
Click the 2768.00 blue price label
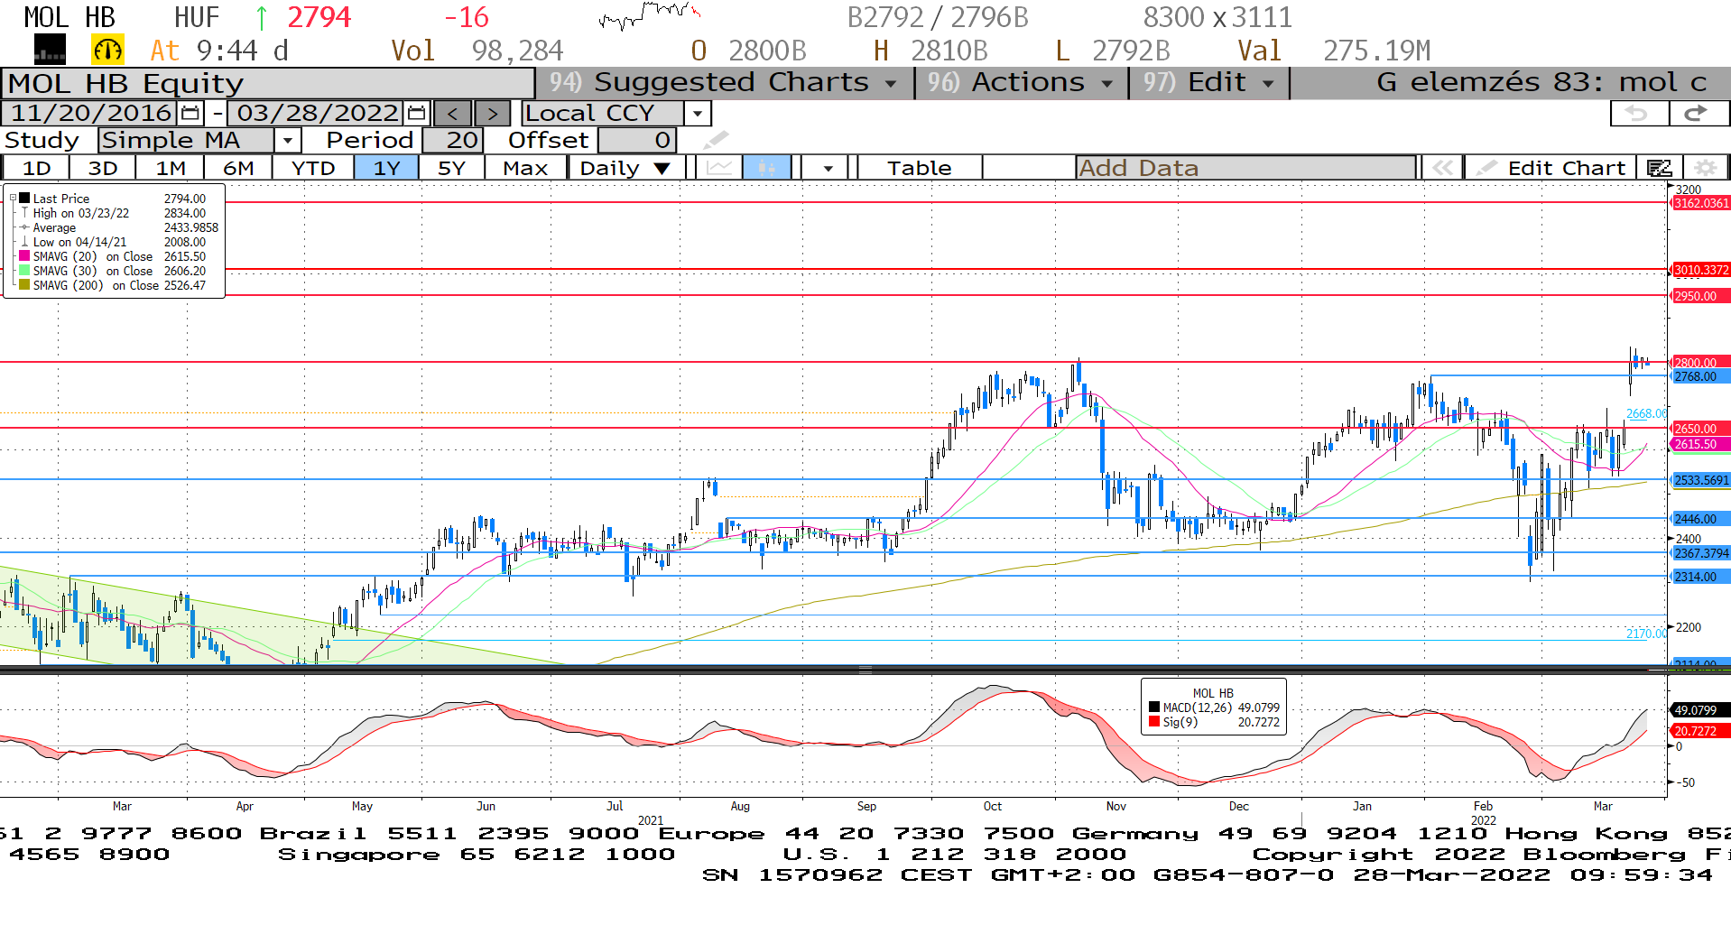point(1700,376)
